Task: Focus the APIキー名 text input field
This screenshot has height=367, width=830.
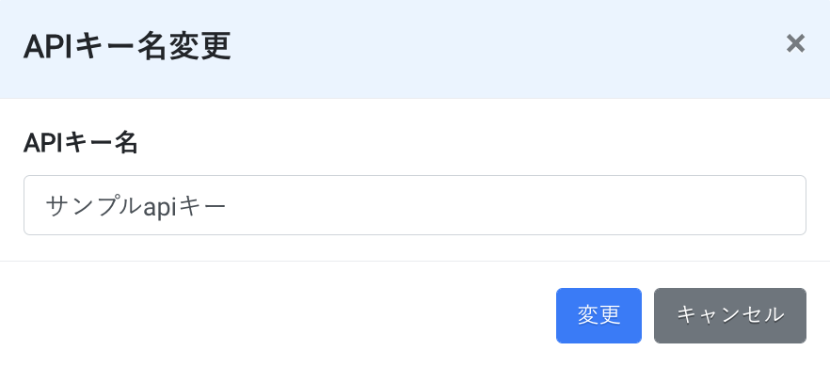Action: [x=415, y=205]
